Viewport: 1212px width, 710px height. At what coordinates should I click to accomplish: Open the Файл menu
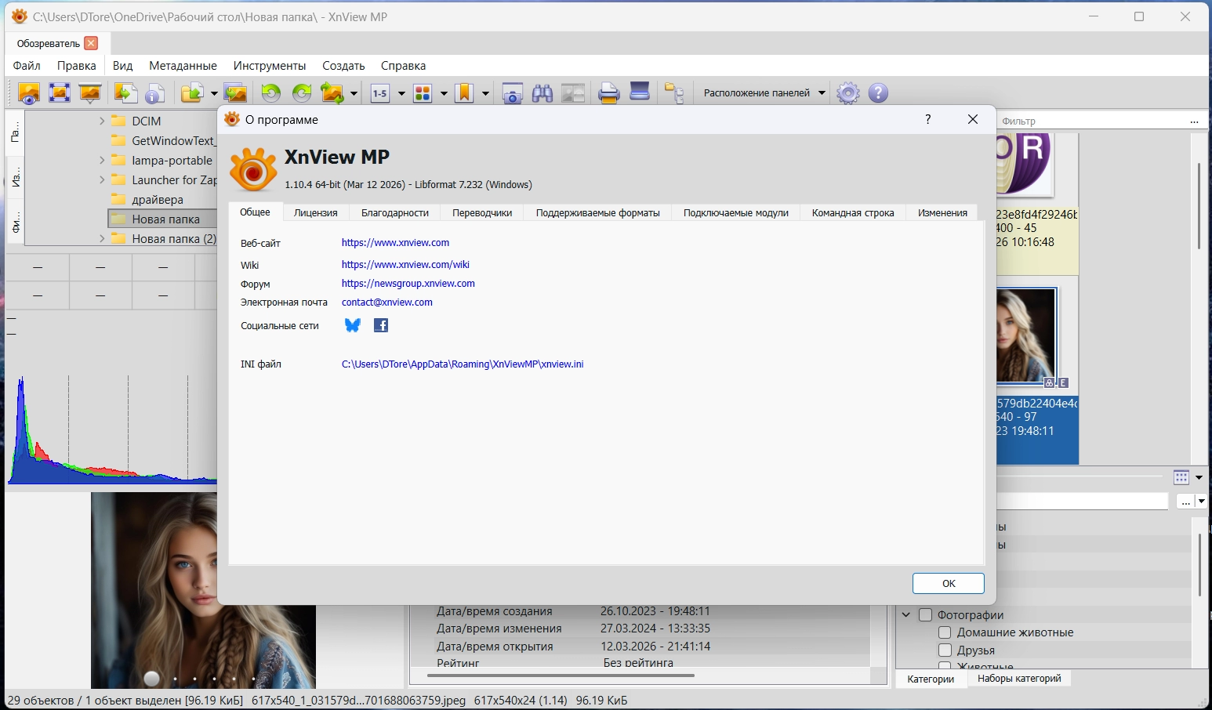pyautogui.click(x=27, y=66)
